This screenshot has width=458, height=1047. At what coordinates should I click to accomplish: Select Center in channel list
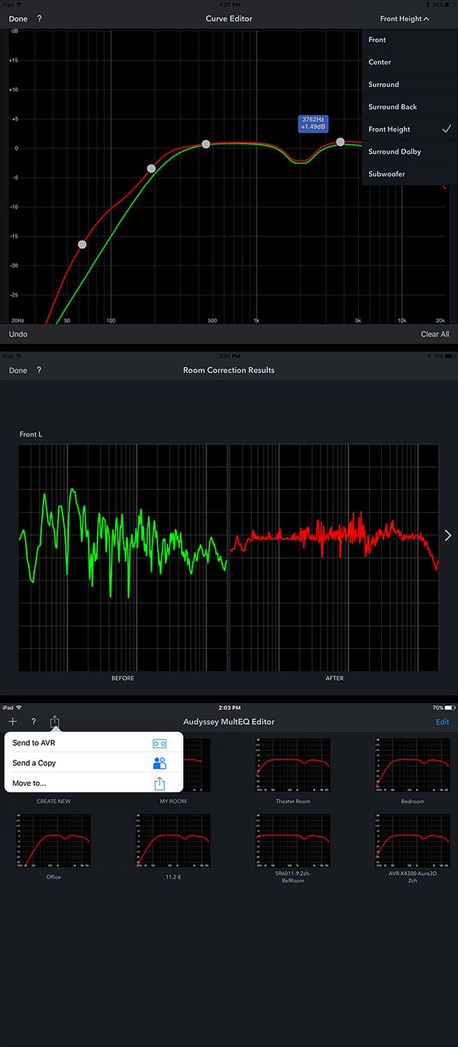click(x=410, y=62)
